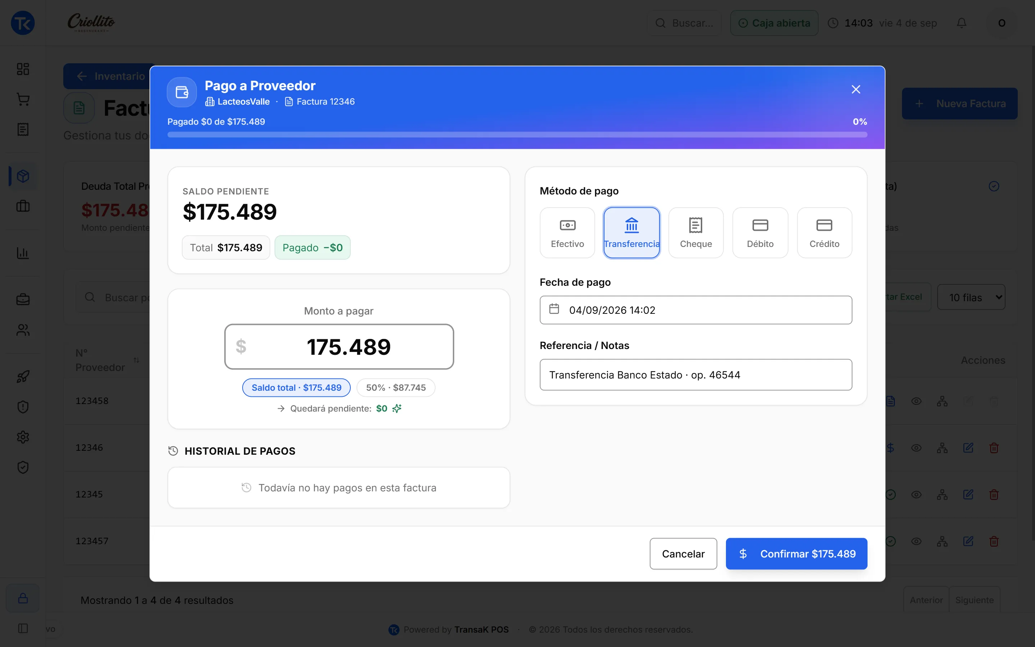Choose Cheque as payment method
The image size is (1035, 647).
pyautogui.click(x=696, y=233)
